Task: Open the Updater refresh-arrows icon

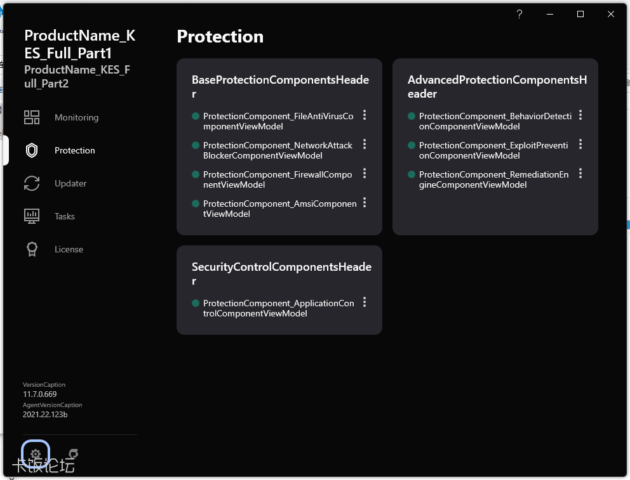Action: [x=32, y=183]
